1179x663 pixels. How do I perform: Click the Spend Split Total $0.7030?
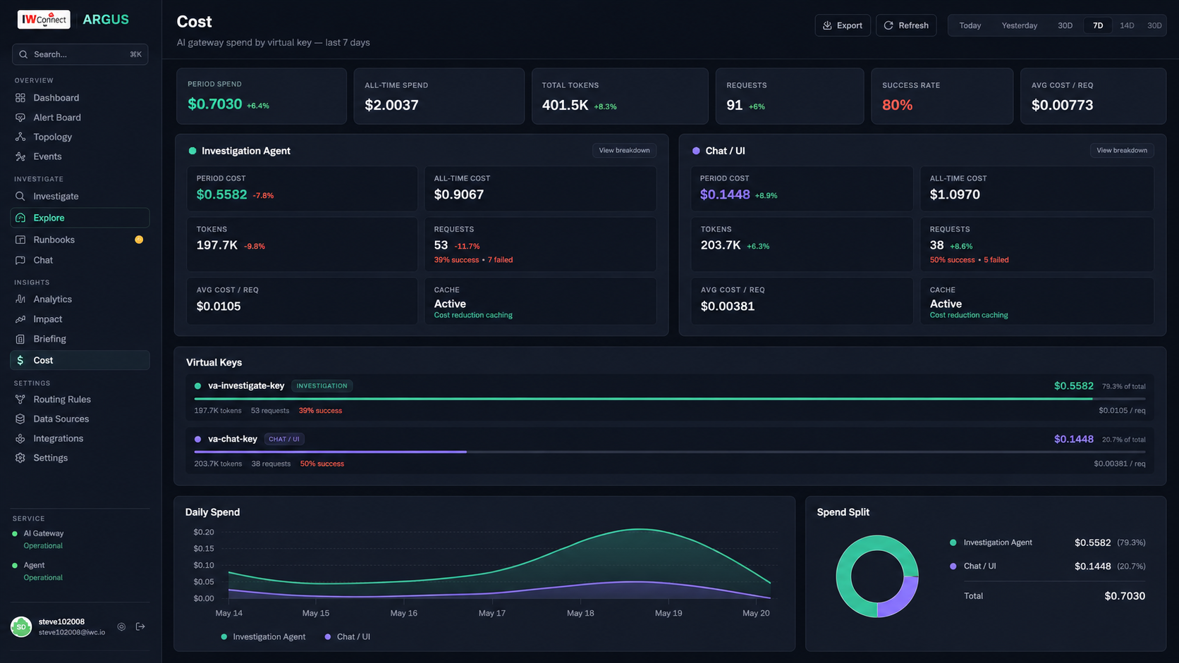pos(1125,596)
